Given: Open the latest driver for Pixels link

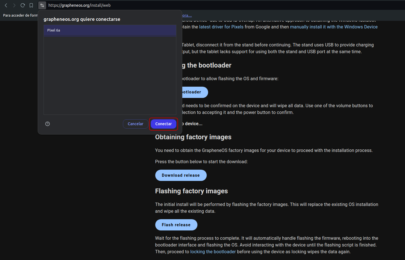Looking at the screenshot, I should coord(221,27).
